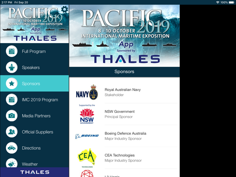
Task: Click the Royal Australian Navy logo
Action: coord(87,92)
